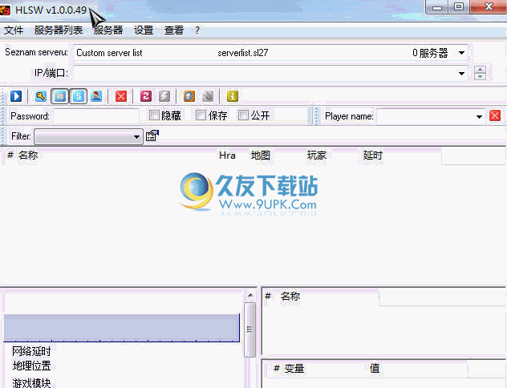
Task: Click the blue play connect icon
Action: coord(16,96)
